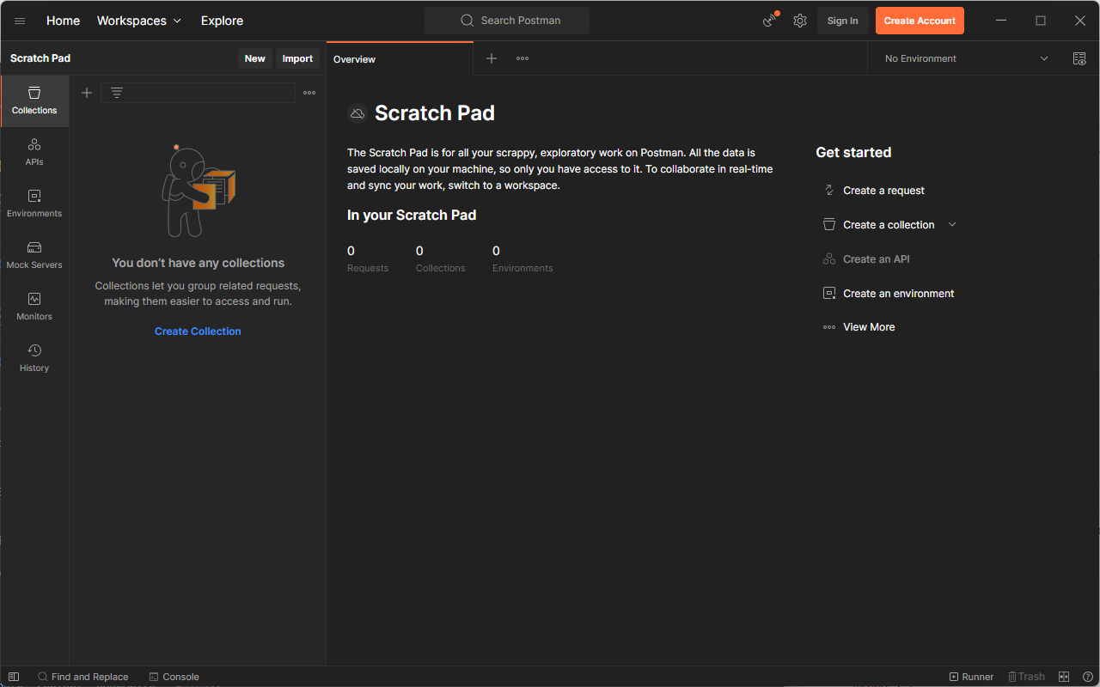Open the Explore menu

point(222,21)
